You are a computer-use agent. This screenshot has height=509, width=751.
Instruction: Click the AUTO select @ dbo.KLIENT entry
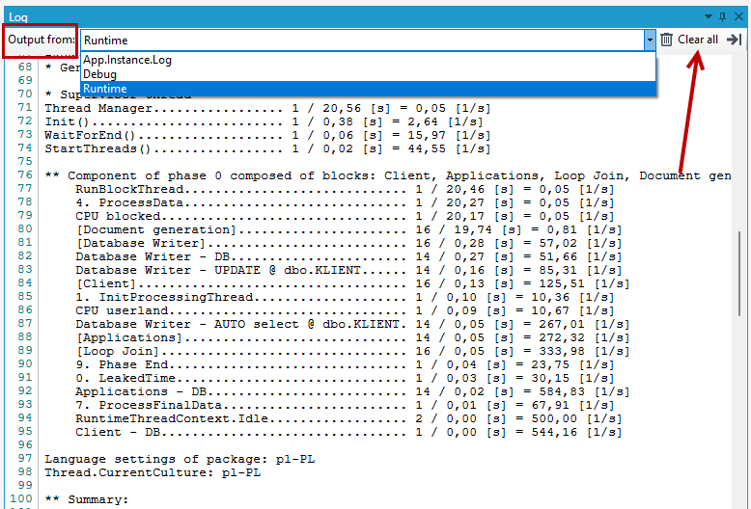coord(352,324)
